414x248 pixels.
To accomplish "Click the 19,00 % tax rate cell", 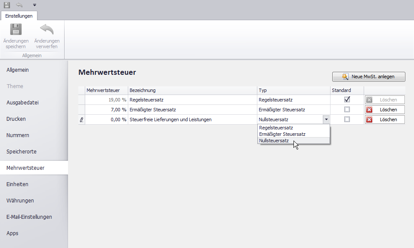I will point(106,100).
